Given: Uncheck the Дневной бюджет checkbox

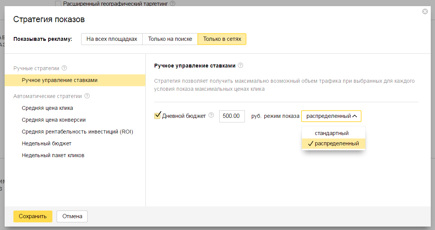Looking at the screenshot, I should pos(157,116).
